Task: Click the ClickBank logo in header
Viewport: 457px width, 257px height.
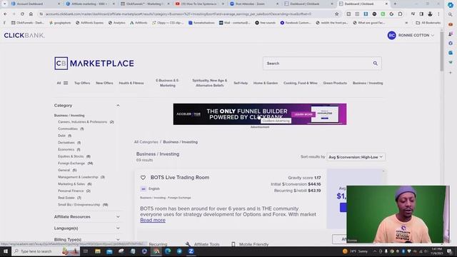Action: click(24, 35)
